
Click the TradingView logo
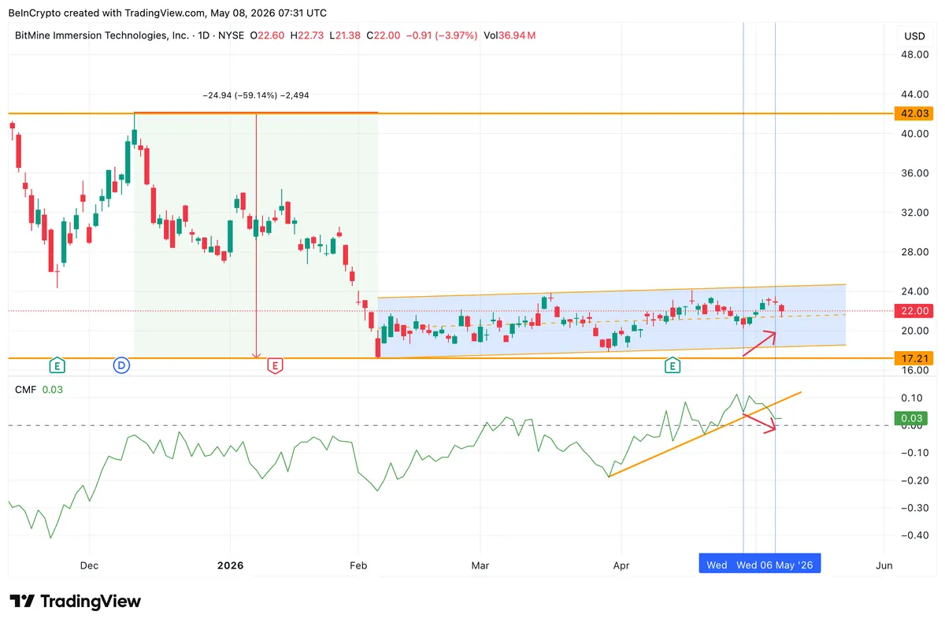(75, 602)
